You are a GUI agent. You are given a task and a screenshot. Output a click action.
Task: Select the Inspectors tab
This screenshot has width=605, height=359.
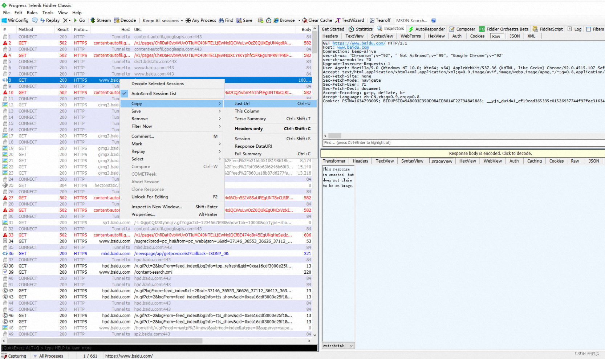pyautogui.click(x=390, y=29)
